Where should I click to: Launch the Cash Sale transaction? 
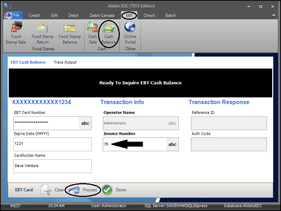[x=93, y=33]
